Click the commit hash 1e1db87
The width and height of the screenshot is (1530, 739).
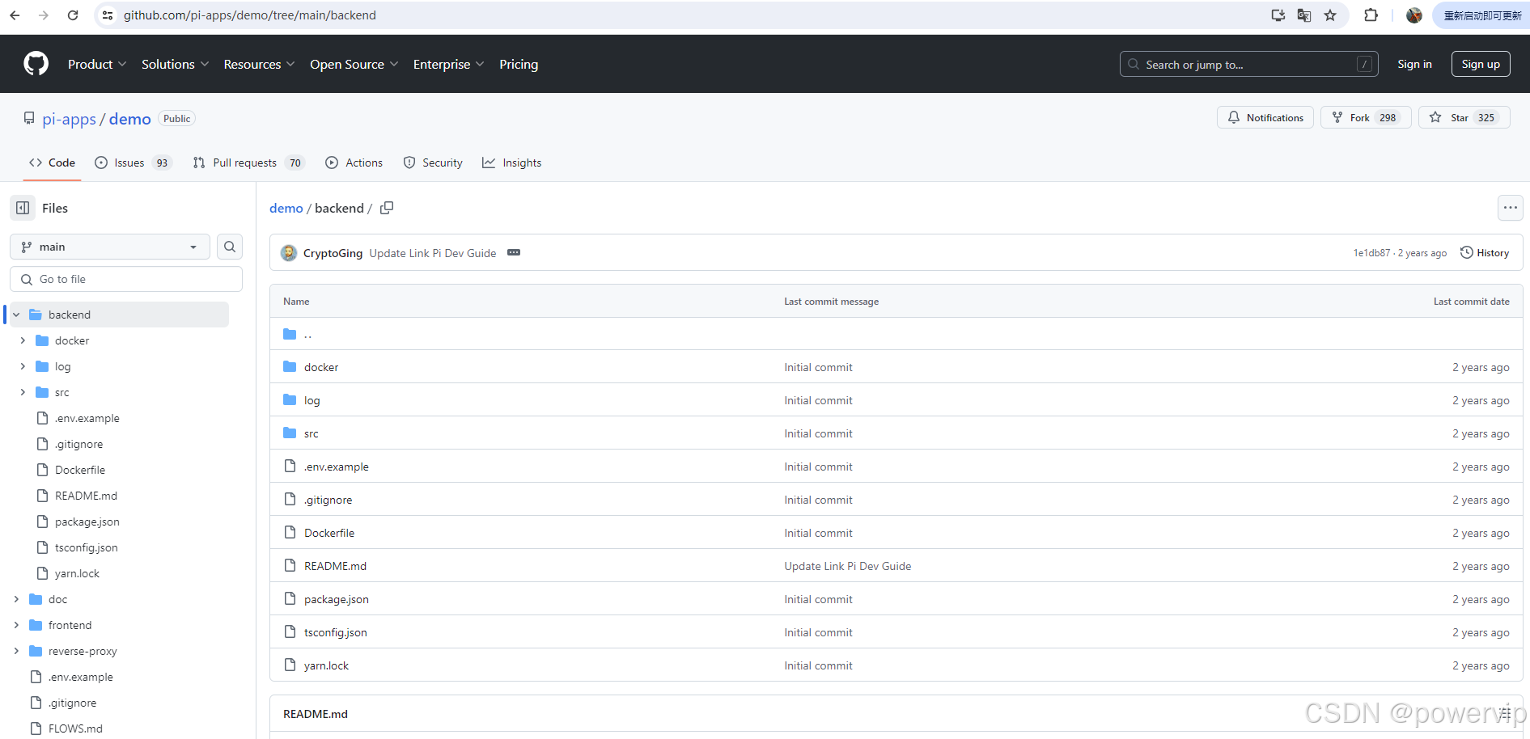[x=1371, y=253]
